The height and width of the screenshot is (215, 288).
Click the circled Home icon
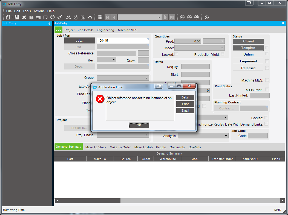197,17
